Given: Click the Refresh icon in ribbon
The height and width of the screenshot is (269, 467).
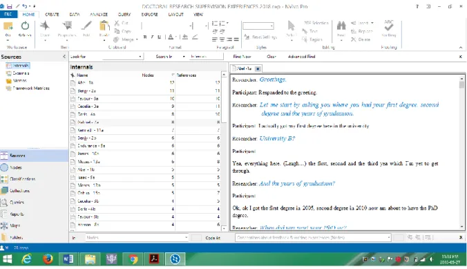Looking at the screenshot, I should click(x=25, y=26).
